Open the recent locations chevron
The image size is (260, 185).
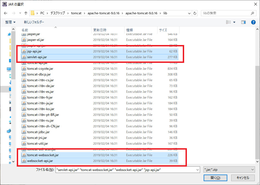(20, 13)
